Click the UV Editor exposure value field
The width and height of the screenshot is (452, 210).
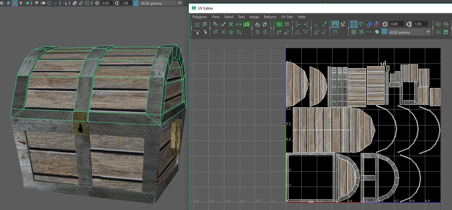tap(397, 24)
